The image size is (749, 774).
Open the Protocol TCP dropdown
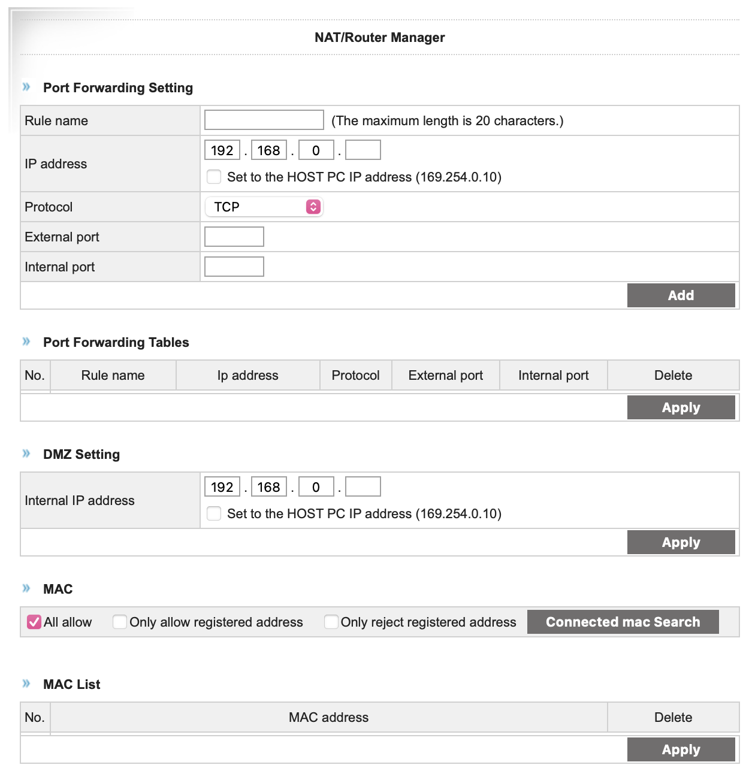tap(264, 207)
